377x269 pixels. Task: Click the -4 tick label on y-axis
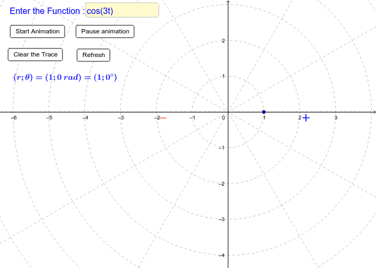tap(222, 255)
